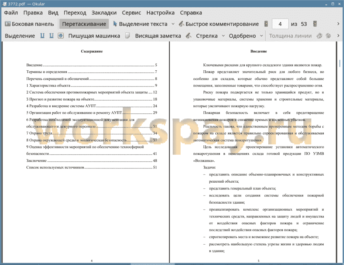Toggle the Боковая панель sidebar button
The width and height of the screenshot is (344, 265).
29,24
